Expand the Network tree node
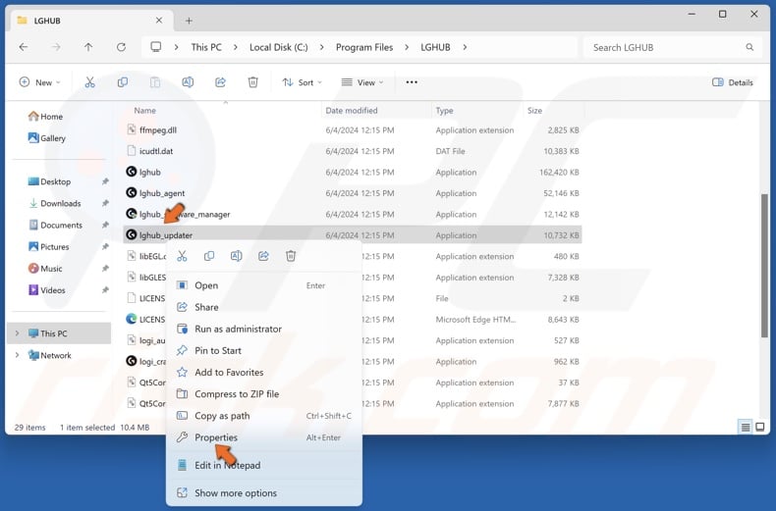The width and height of the screenshot is (776, 511). click(17, 355)
